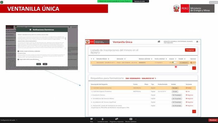Screen dimensions: 218x123
Task: Click Peru coat of arms logo in slide header
Action: tap(176, 8)
